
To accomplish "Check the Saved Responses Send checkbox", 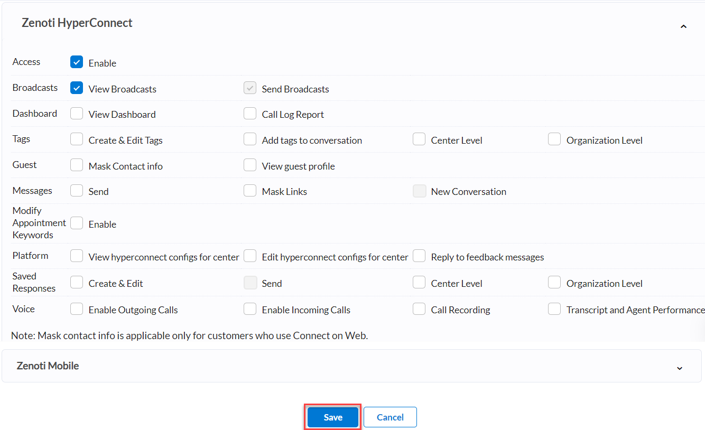I will pos(250,283).
